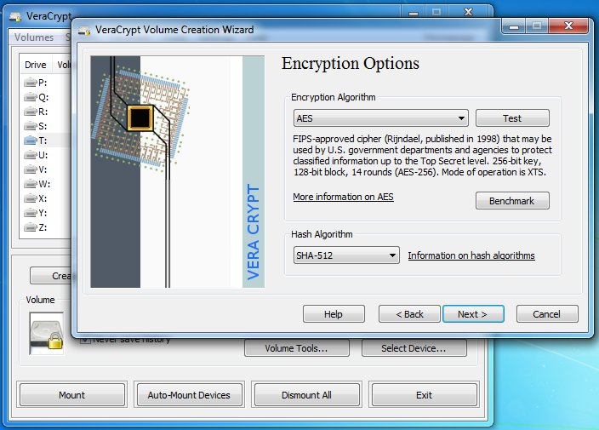The height and width of the screenshot is (430, 599).
Task: Click the S: drive icon
Action: pyautogui.click(x=30, y=126)
